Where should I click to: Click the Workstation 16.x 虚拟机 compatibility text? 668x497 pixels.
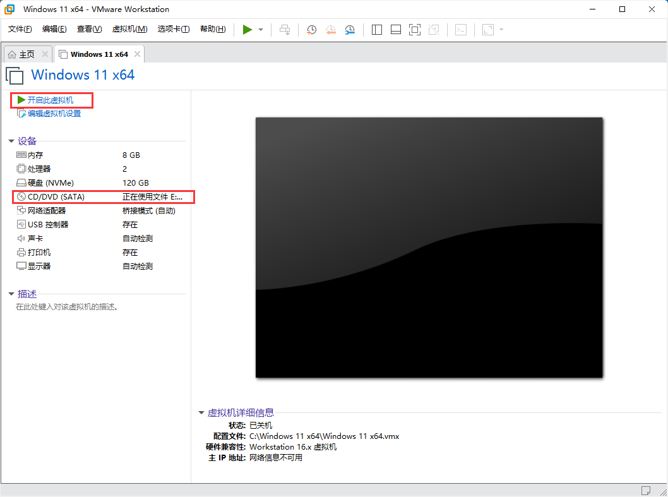point(293,446)
